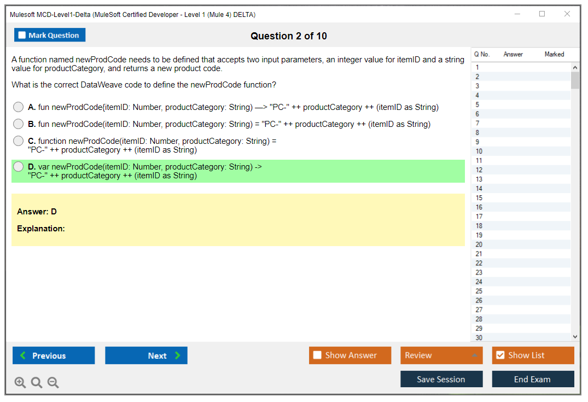Tick the Mark Question checkbox
588x402 pixels.
pos(22,36)
